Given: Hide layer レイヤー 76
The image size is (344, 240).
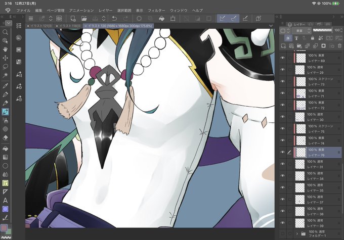Looking at the screenshot, I should click(x=283, y=152).
